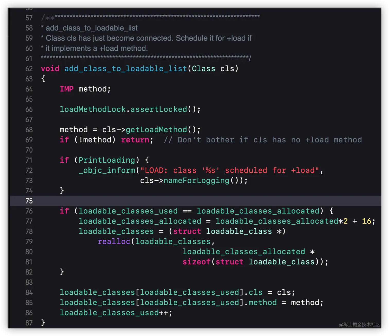389x336 pixels.
Task: Click the "sizeof" keyword on line 81
Action: [197, 262]
